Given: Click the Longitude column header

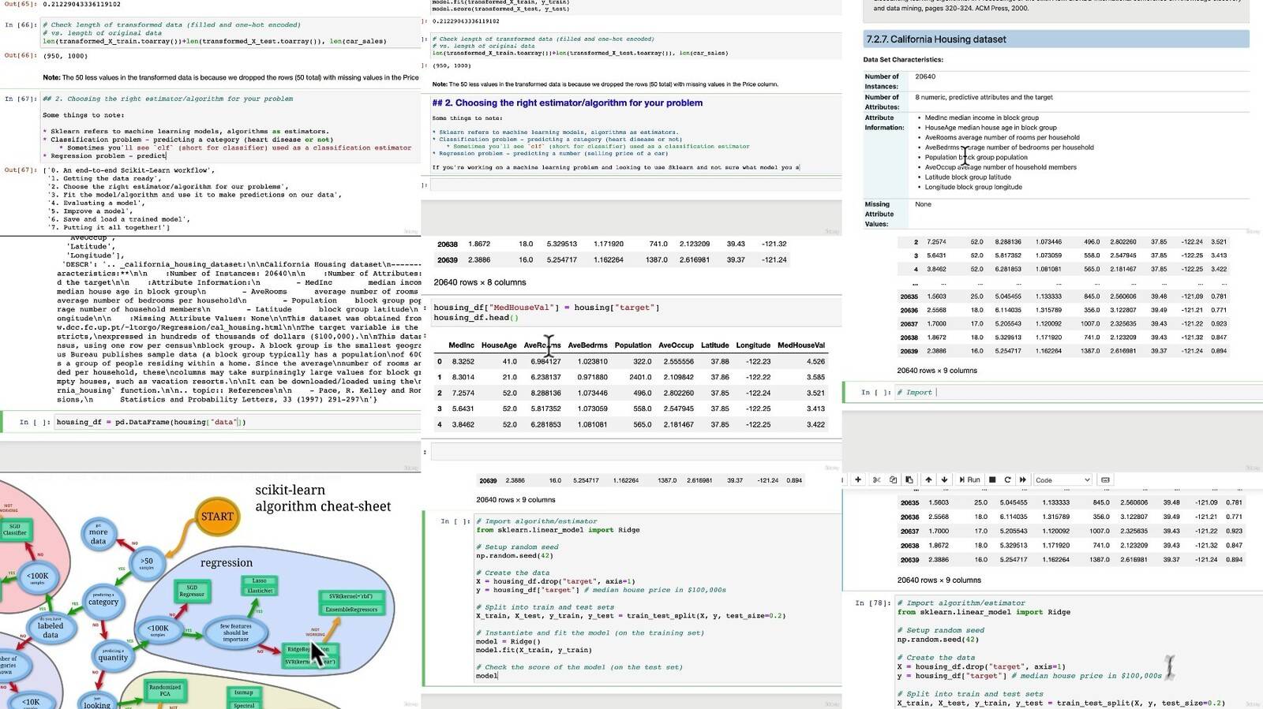Looking at the screenshot, I should [x=753, y=345].
